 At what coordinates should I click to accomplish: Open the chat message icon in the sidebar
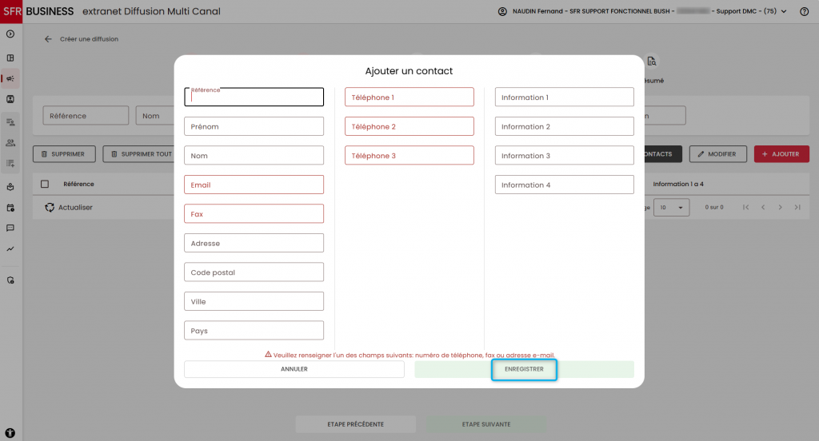(x=10, y=228)
